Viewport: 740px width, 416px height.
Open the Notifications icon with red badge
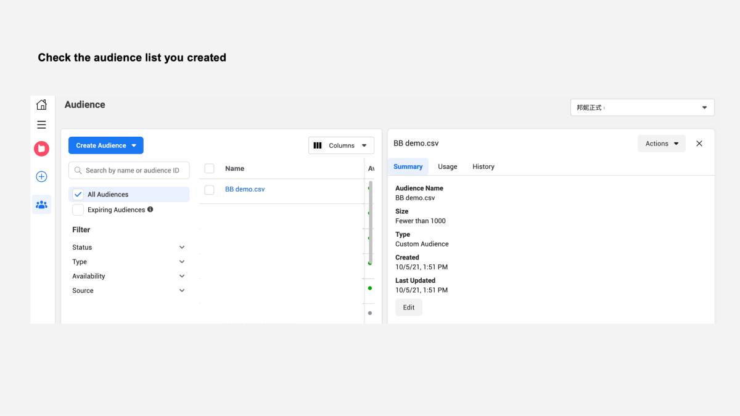[x=41, y=149]
